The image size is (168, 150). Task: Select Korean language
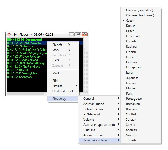(x=141, y=83)
